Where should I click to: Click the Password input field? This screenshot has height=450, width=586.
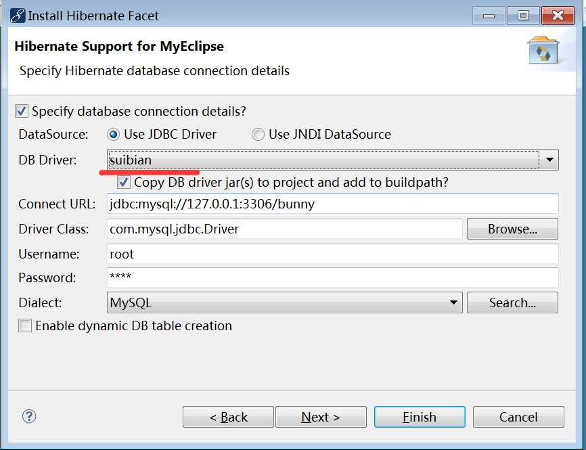click(x=333, y=277)
